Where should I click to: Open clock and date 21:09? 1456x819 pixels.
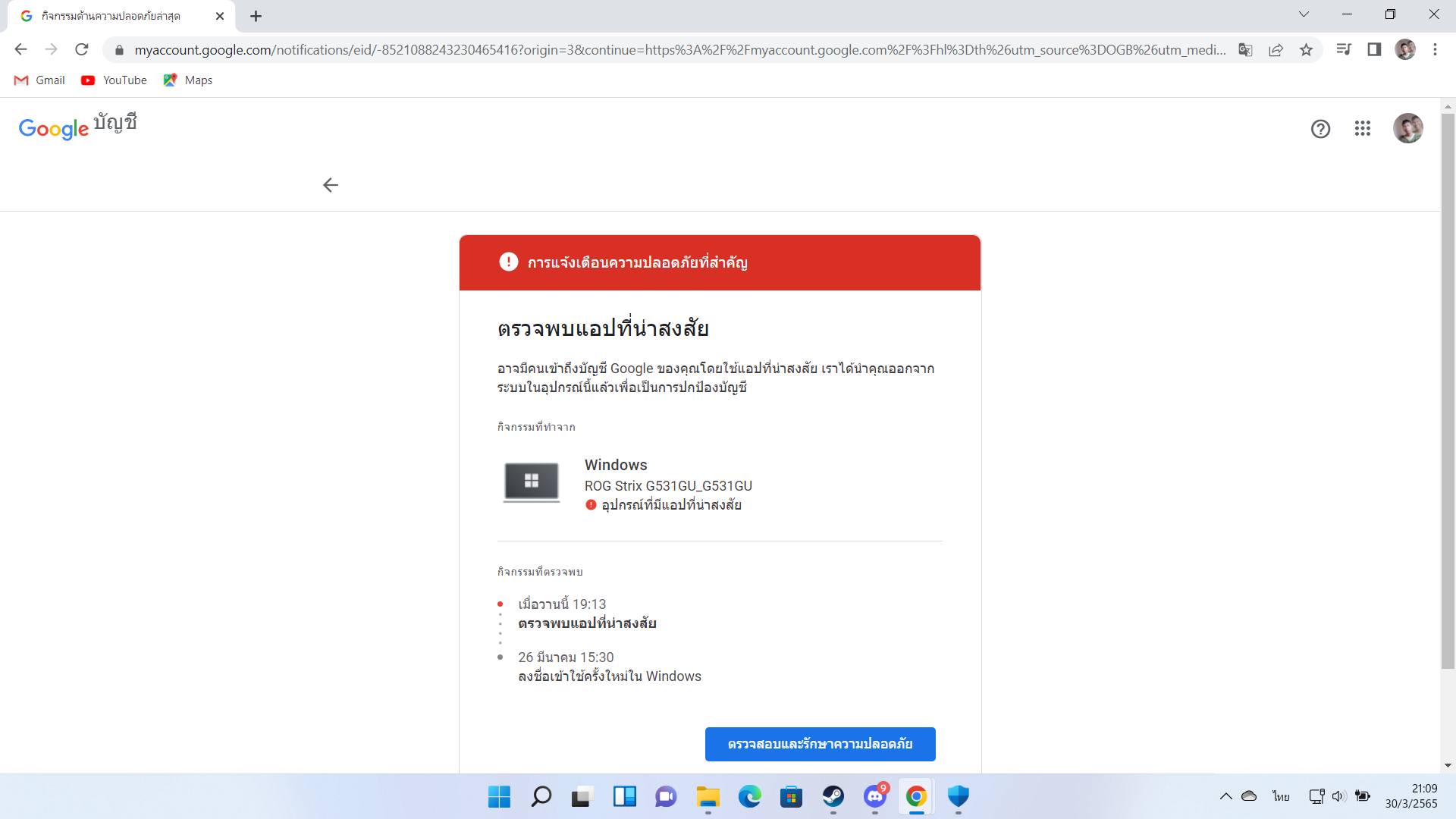point(1411,796)
